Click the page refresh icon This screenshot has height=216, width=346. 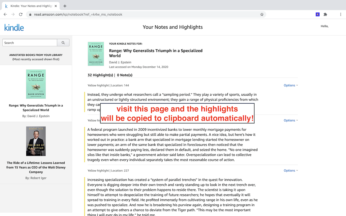click(21, 14)
